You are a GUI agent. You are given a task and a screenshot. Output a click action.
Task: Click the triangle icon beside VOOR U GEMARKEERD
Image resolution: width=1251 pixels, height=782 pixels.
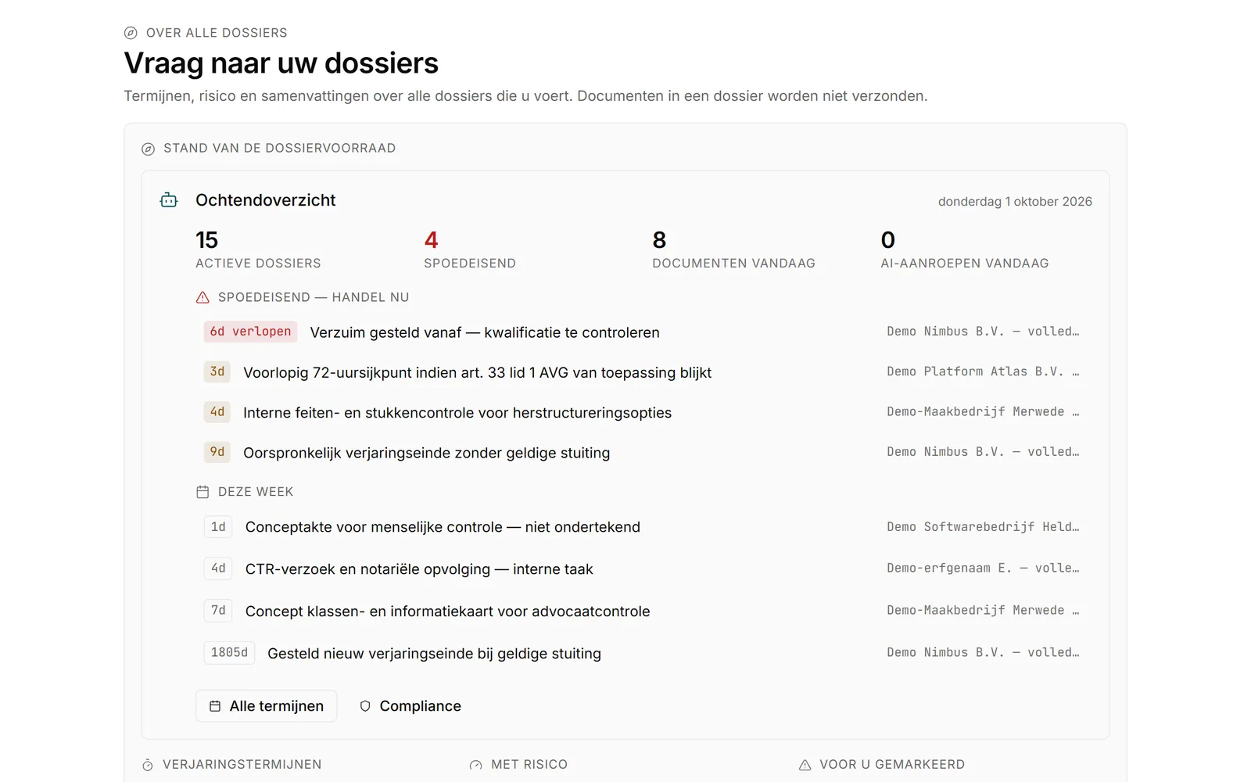(x=805, y=765)
